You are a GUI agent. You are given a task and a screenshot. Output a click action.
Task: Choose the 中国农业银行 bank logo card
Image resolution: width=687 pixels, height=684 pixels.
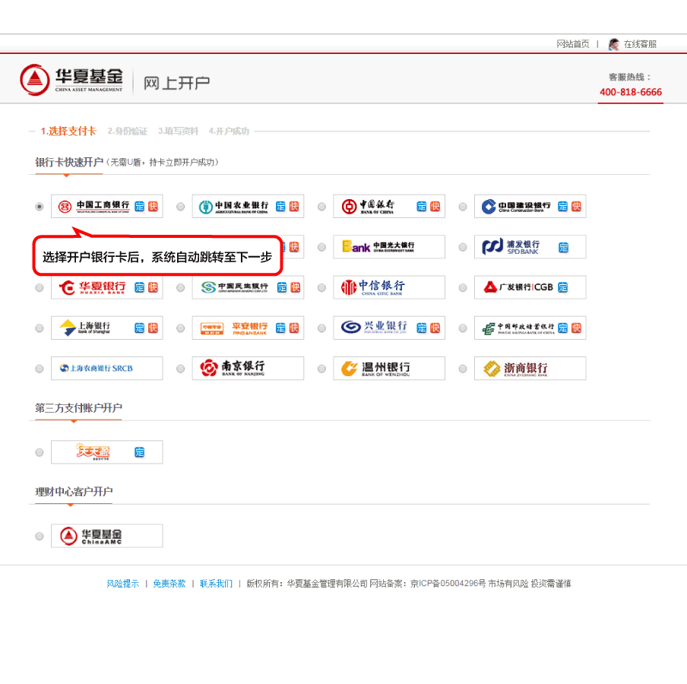[x=248, y=207]
